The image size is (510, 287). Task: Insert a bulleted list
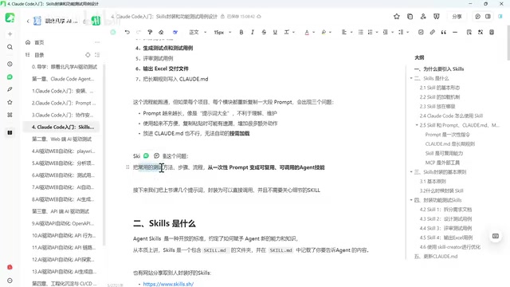coord(361,32)
